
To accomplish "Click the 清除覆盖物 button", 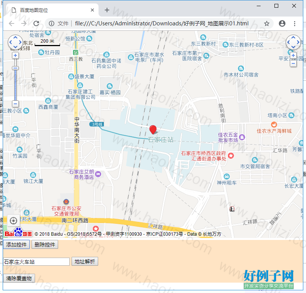I will tap(19, 278).
